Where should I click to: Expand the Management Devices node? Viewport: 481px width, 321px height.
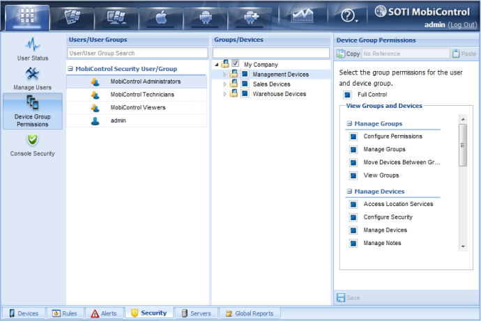point(225,75)
